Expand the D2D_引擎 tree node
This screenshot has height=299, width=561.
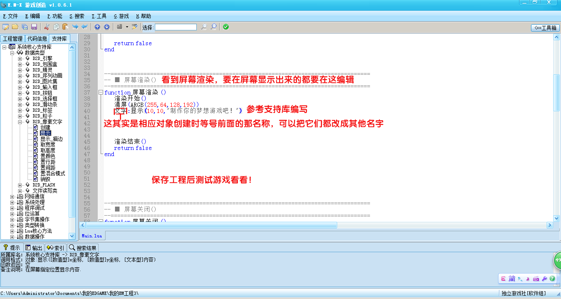point(20,58)
